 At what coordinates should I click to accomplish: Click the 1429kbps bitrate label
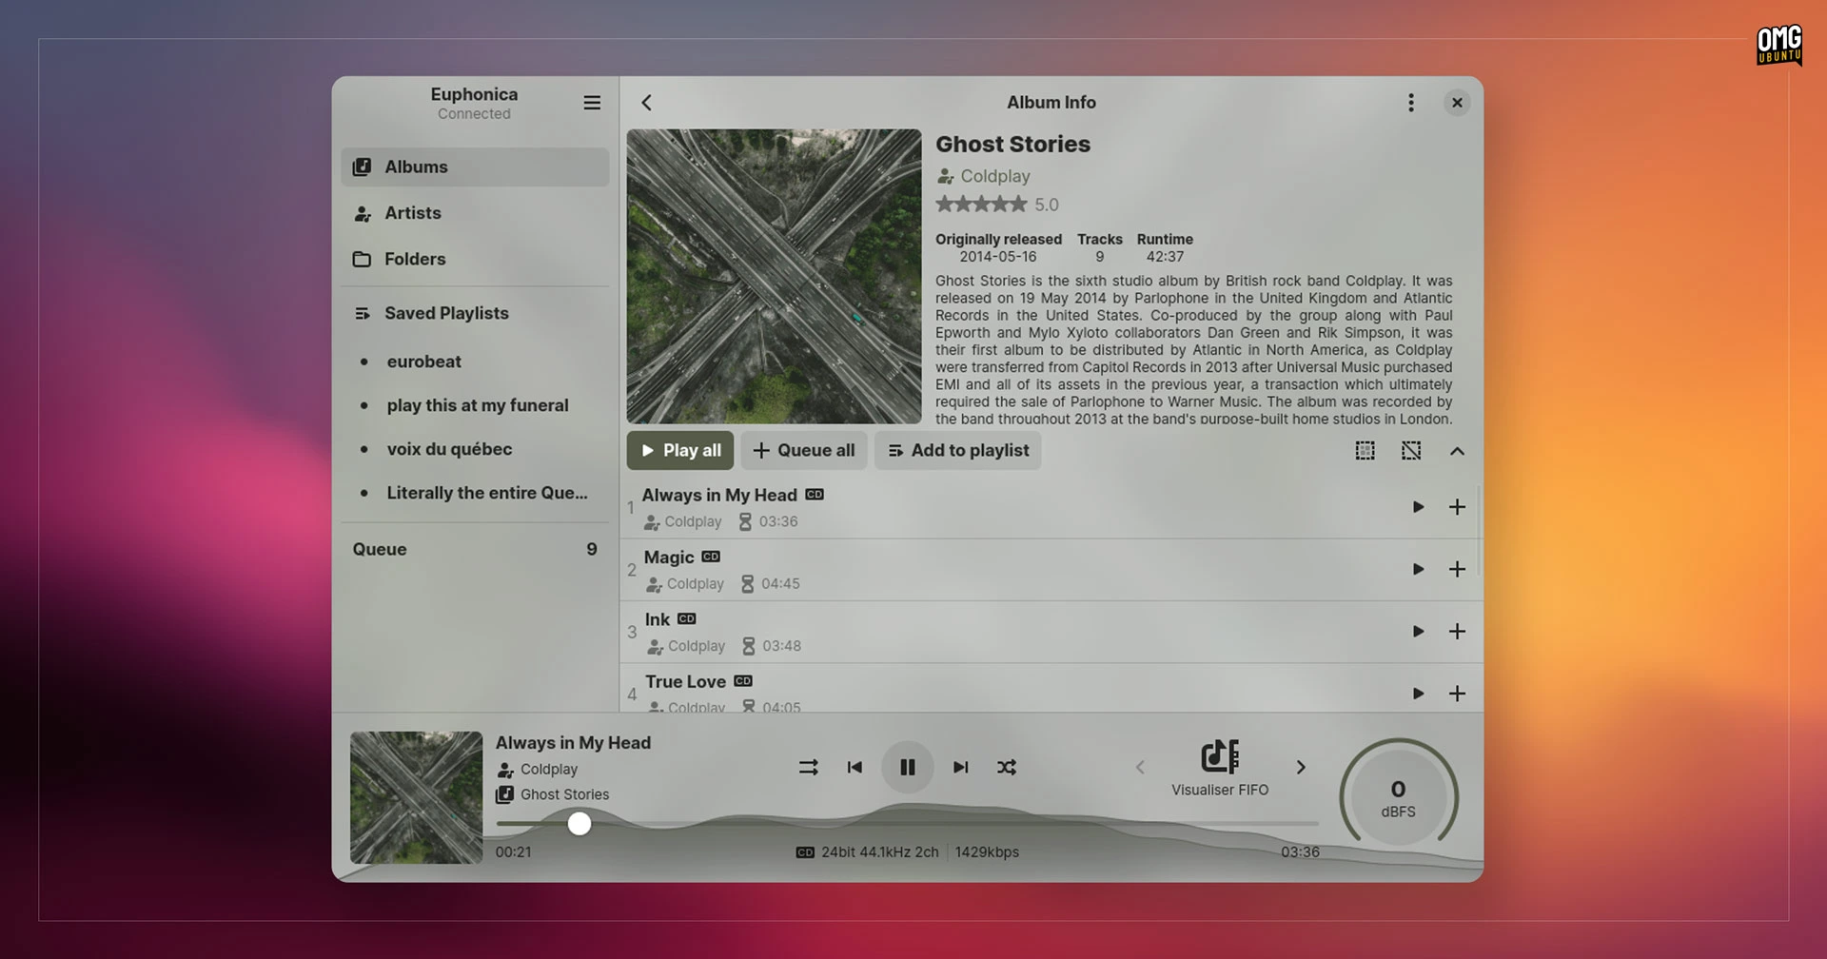click(x=987, y=852)
